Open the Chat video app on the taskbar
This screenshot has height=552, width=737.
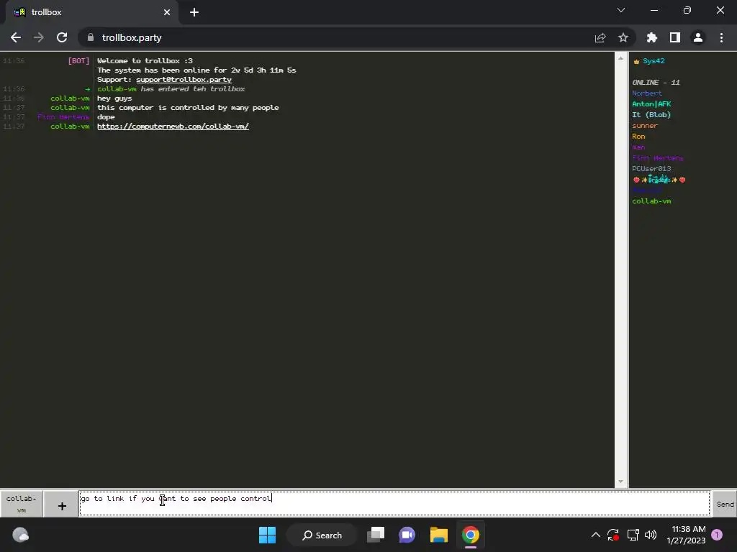(407, 535)
